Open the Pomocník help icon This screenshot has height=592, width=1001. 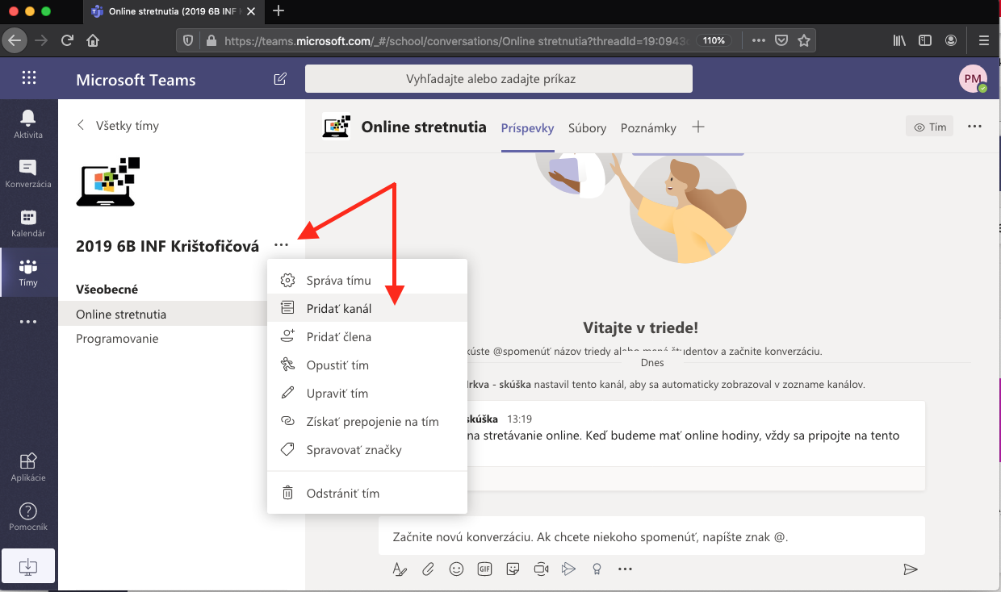[x=28, y=515]
